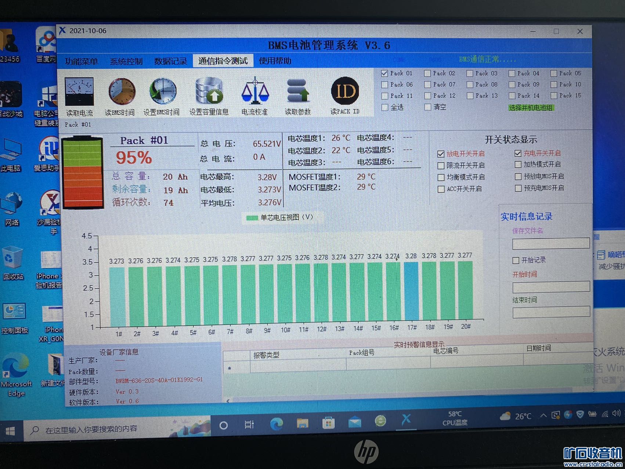This screenshot has width=625, height=469.
Task: Open 功能菜单 menu
Action: (x=81, y=61)
